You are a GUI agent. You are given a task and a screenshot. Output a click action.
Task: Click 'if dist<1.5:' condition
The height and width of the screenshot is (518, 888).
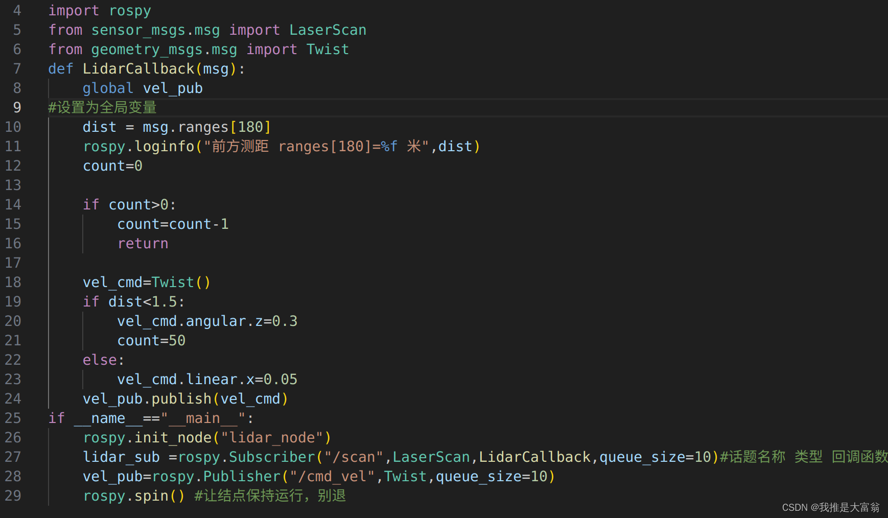[x=134, y=302]
